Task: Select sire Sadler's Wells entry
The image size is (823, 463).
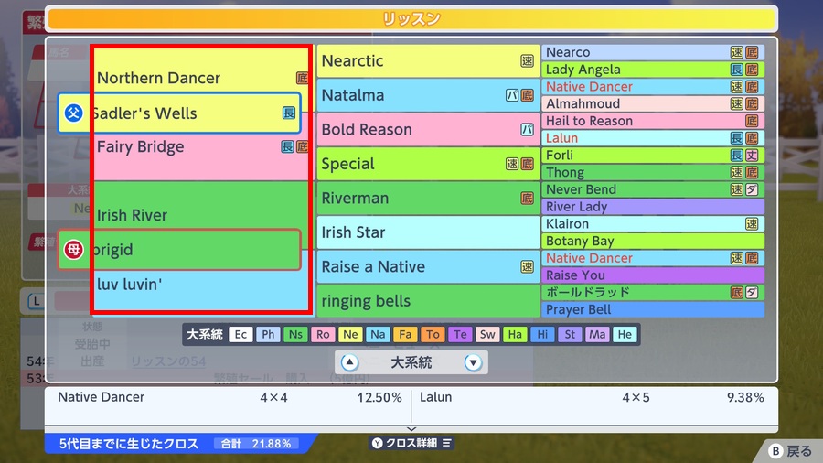Action: (179, 113)
